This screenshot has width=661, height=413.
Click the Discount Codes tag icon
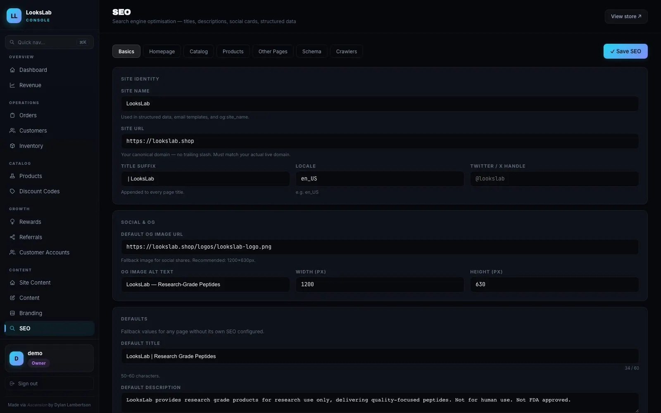point(12,191)
